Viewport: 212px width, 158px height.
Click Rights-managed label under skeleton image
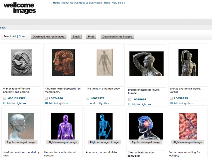104,142
